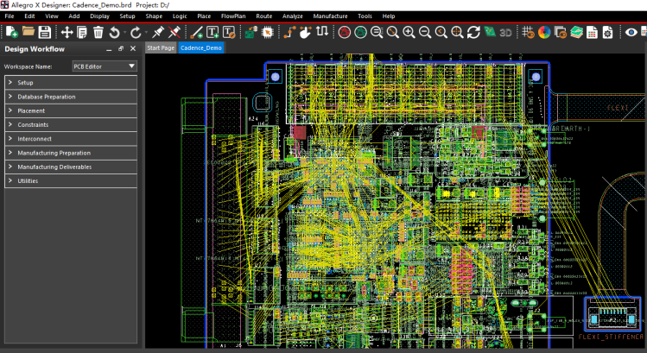The image size is (647, 353).
Task: Click the Unfix crossed-pin icon
Action: pyautogui.click(x=174, y=32)
